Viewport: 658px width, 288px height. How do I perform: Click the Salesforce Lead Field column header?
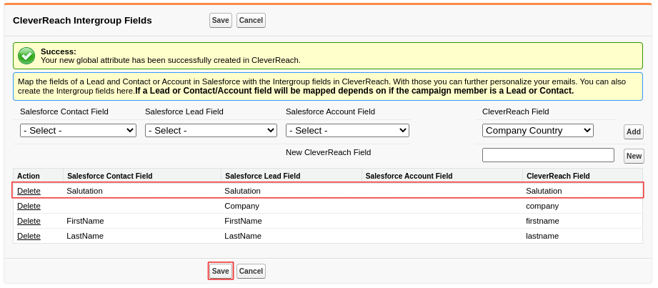pyautogui.click(x=263, y=176)
